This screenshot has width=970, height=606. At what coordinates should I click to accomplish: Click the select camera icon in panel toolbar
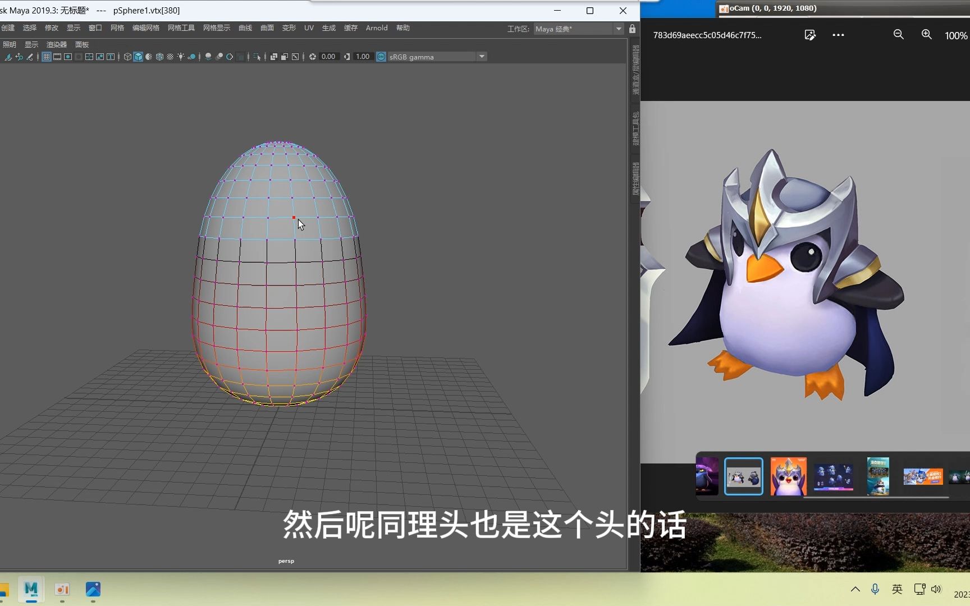click(x=8, y=57)
